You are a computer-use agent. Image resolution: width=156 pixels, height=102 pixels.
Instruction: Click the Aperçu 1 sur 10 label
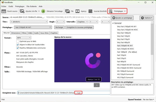pos(94,79)
